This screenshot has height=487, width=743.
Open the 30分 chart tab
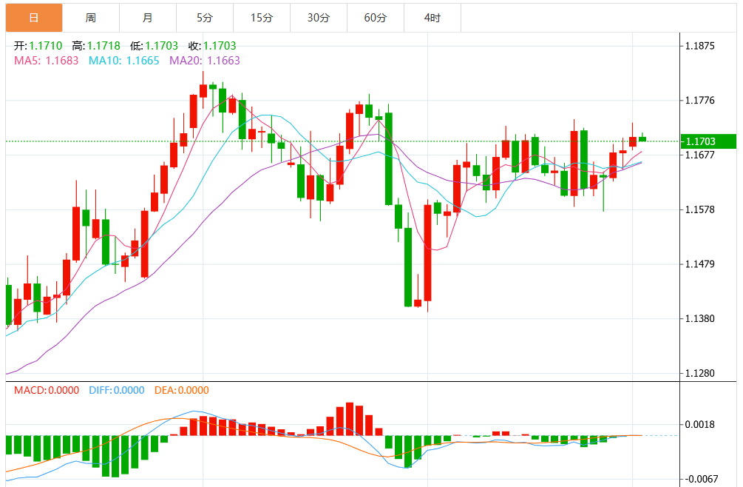coord(319,18)
